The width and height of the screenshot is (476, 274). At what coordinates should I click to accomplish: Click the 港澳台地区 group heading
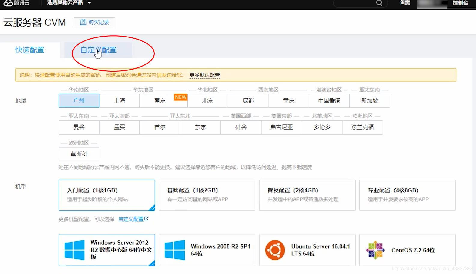329,90
